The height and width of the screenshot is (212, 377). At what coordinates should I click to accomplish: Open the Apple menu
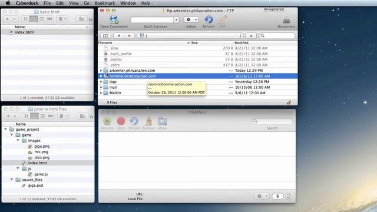click(x=8, y=3)
